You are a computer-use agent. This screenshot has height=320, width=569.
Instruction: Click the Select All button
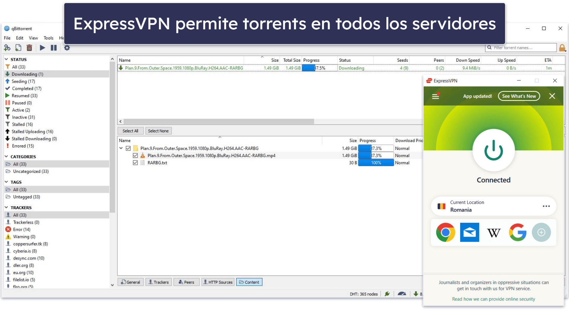click(130, 131)
